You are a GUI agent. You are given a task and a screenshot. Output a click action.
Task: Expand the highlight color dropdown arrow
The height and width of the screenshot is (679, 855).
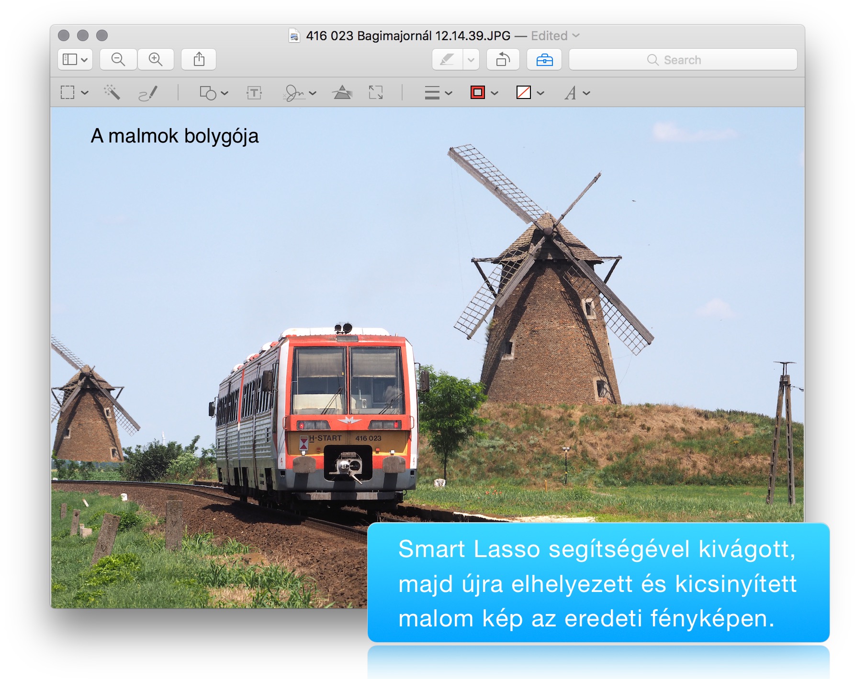point(471,60)
